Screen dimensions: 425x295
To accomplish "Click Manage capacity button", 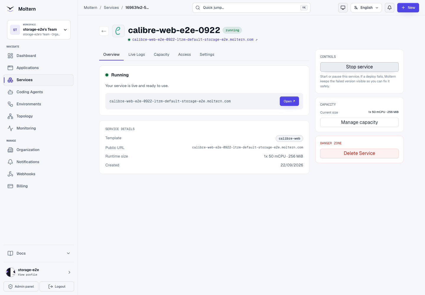I will (359, 122).
